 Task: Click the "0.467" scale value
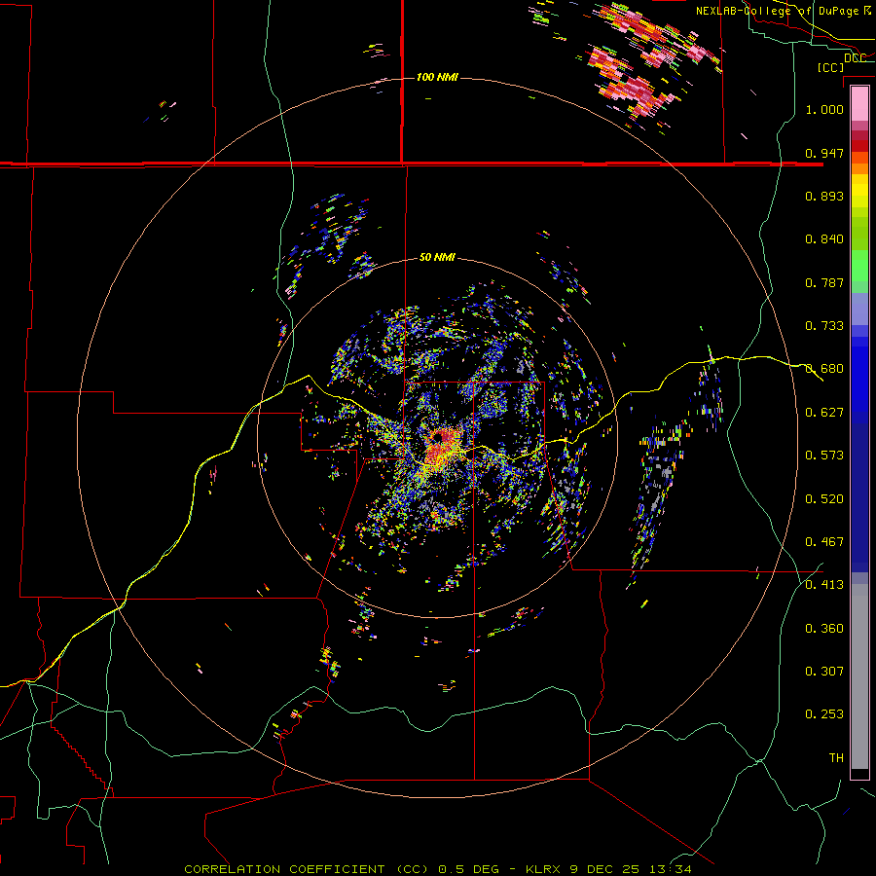coord(824,542)
